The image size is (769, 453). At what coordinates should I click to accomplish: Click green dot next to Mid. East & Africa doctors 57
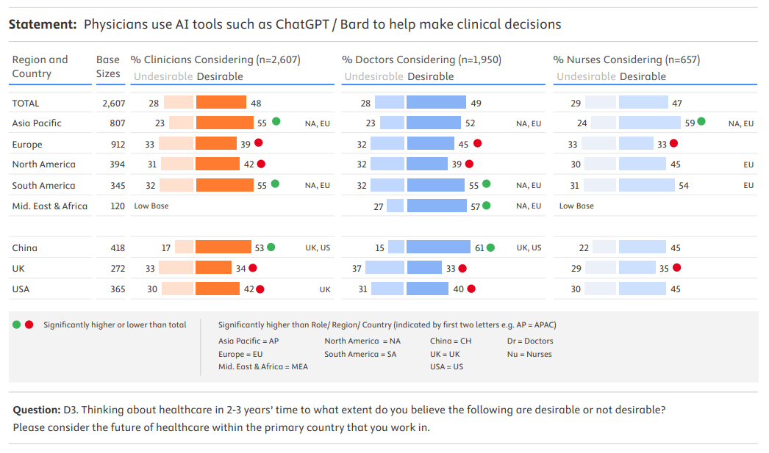coord(486,206)
